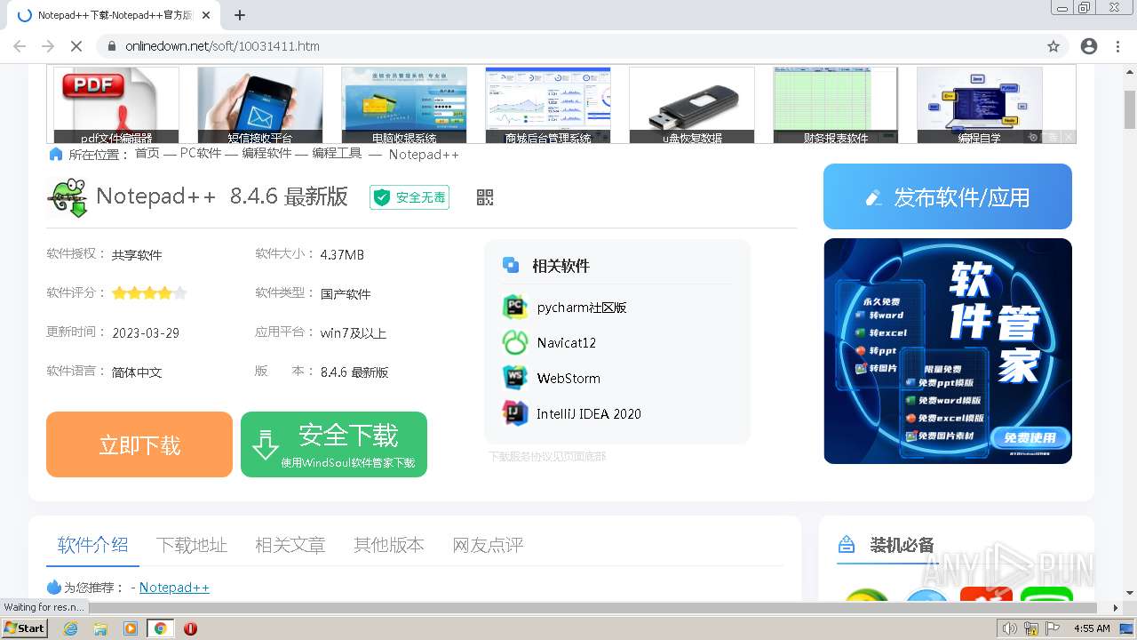
Task: Click the horizontal scrollbar right arrow
Action: coord(1115,608)
